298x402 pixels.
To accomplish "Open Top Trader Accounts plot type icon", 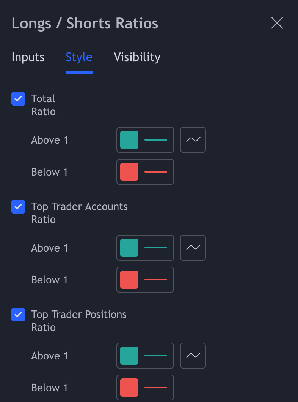I will click(193, 248).
